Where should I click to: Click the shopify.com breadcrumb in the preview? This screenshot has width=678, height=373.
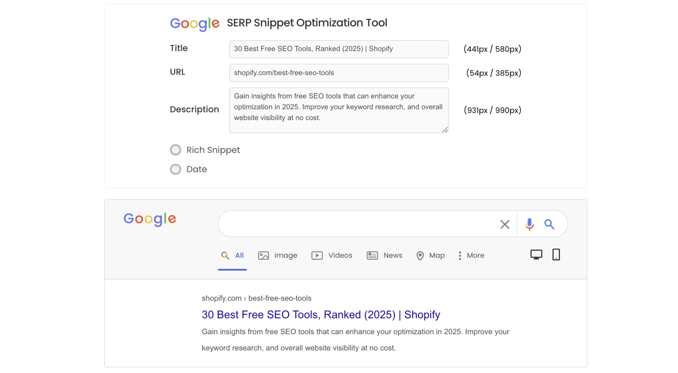pos(222,298)
